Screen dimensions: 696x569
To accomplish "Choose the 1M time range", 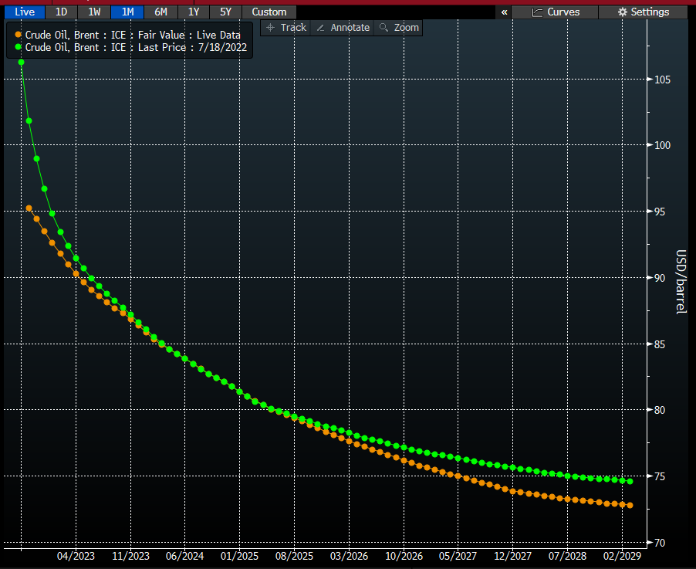I will pyautogui.click(x=127, y=12).
